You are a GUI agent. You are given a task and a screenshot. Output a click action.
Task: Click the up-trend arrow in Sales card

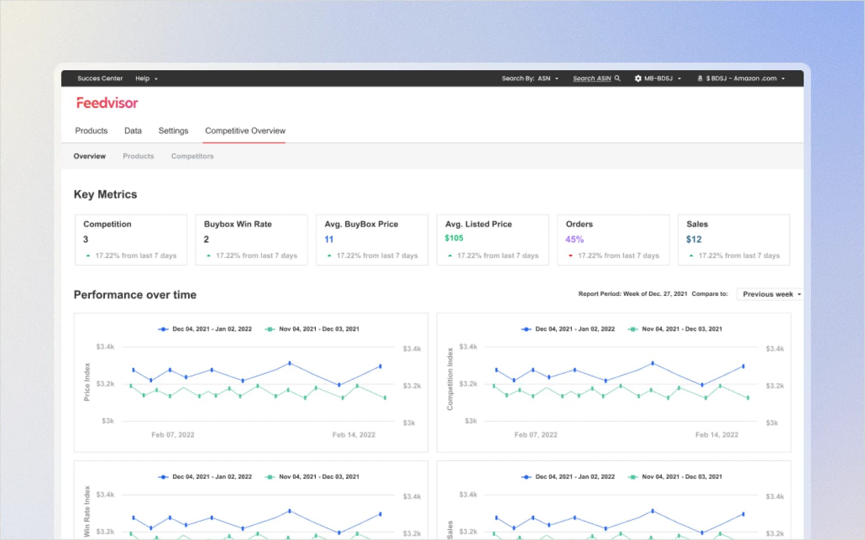(691, 256)
